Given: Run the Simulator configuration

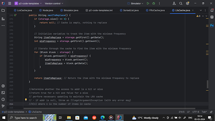Looking at the screenshot, I should [x=148, y=3].
